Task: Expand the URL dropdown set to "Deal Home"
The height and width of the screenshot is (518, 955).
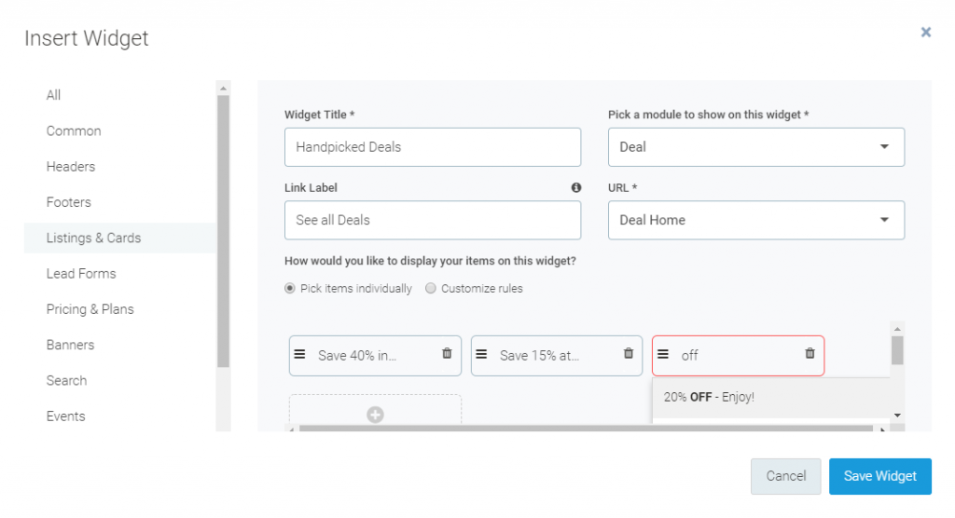Action: pos(755,221)
